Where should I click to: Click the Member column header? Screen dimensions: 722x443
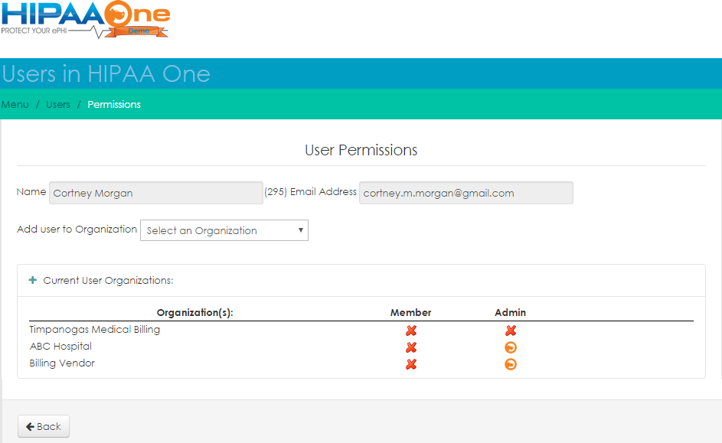click(x=411, y=312)
